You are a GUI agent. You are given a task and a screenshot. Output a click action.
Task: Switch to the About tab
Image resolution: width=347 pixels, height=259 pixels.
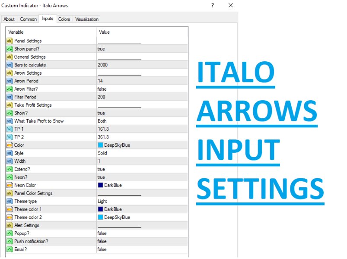point(9,19)
